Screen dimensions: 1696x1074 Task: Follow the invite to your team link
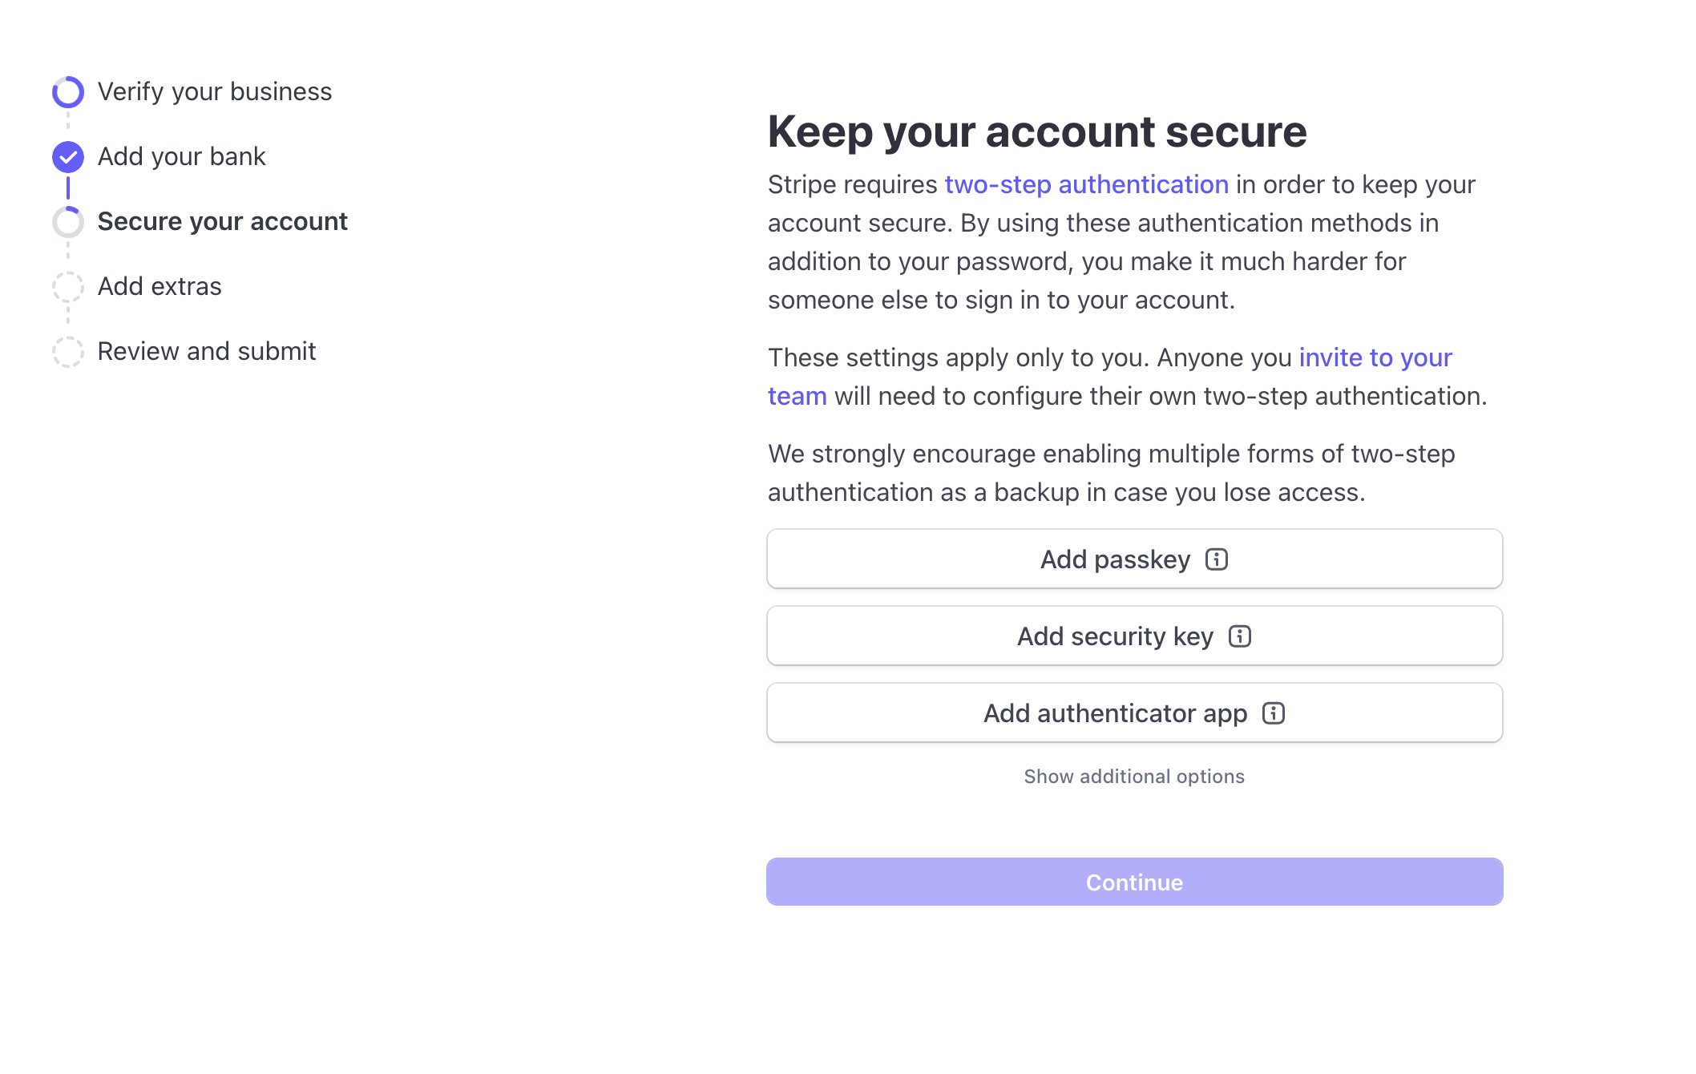1375,358
